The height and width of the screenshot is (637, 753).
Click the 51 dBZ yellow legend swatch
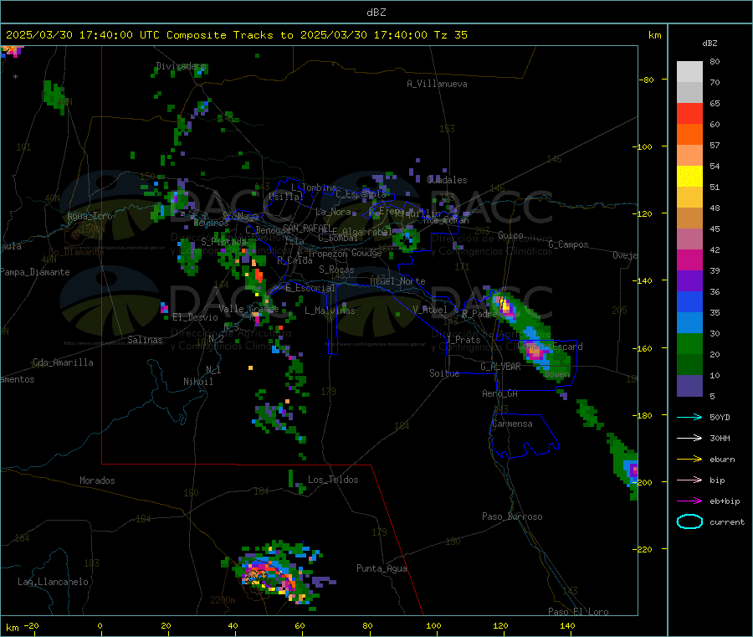(689, 177)
